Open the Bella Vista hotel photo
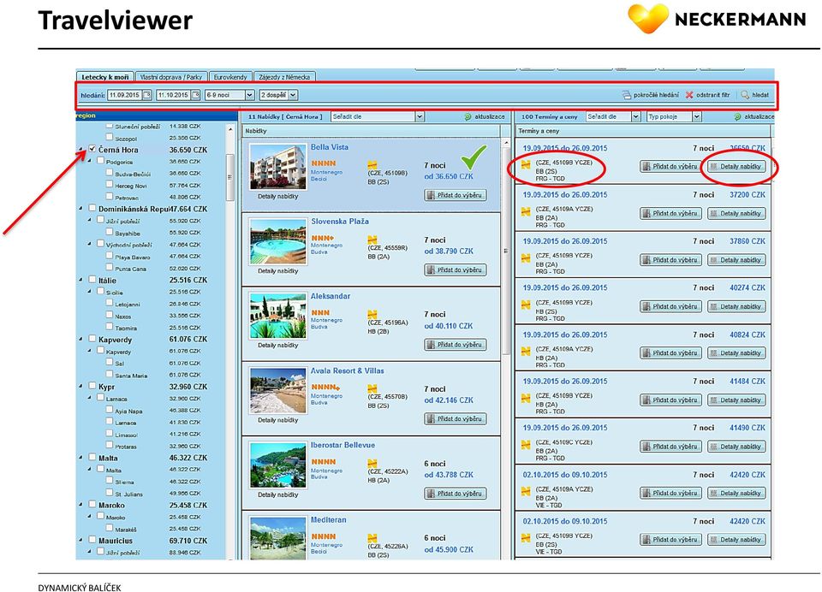The width and height of the screenshot is (822, 592). point(277,167)
